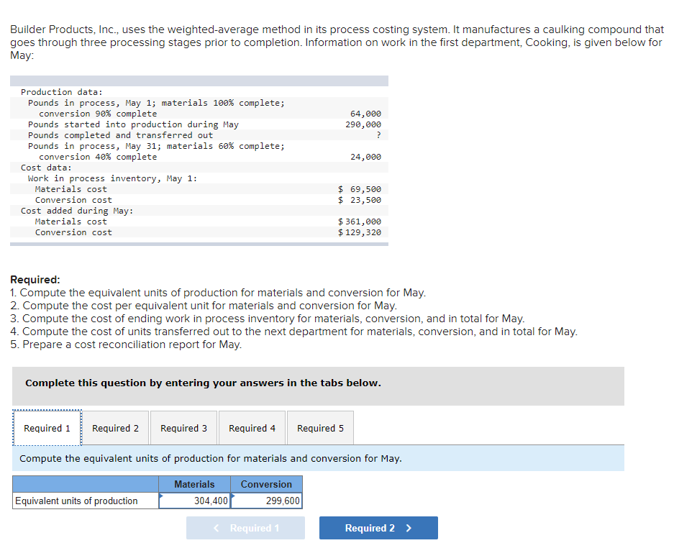Select the Required 1 tab

[46, 427]
